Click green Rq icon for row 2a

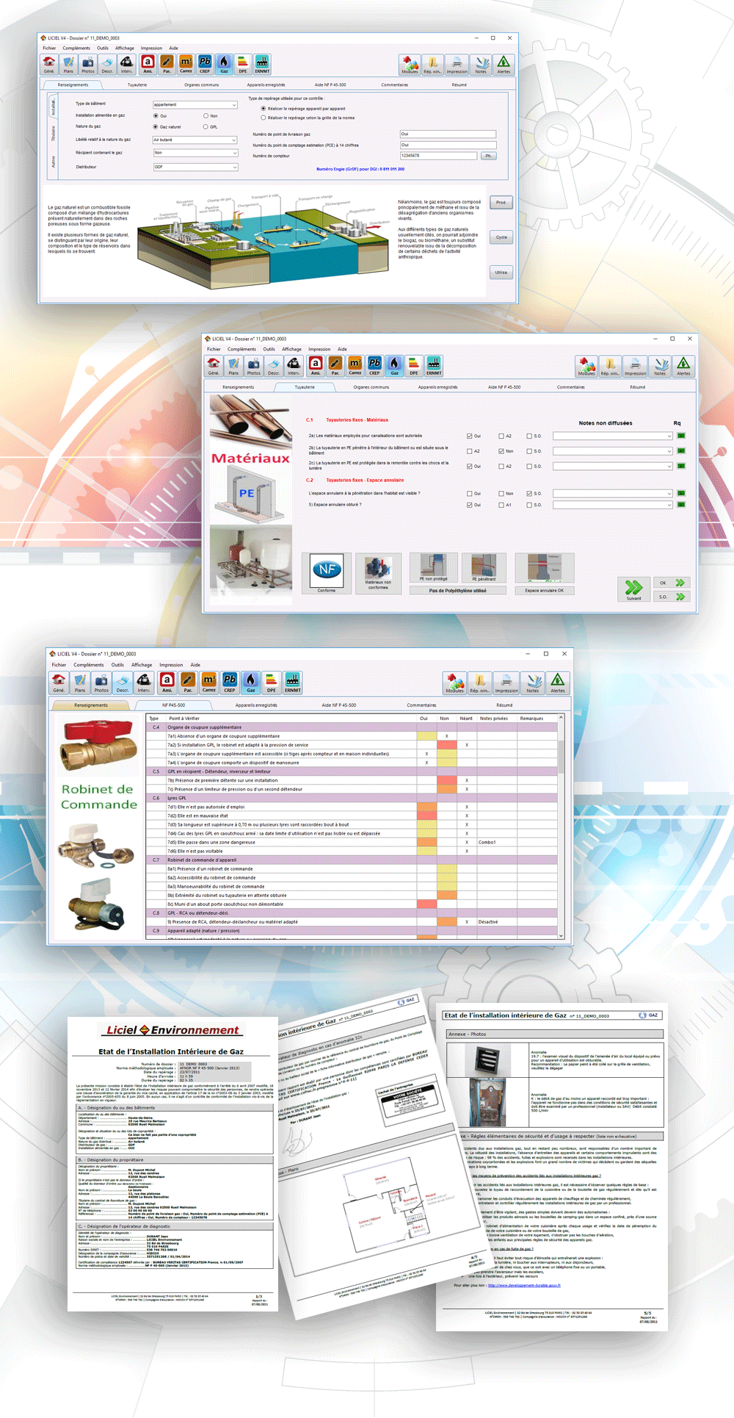tap(680, 436)
